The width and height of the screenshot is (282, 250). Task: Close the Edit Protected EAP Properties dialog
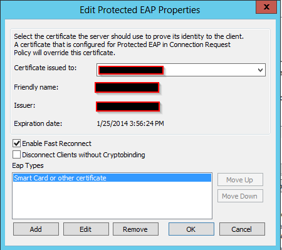tap(266, 7)
